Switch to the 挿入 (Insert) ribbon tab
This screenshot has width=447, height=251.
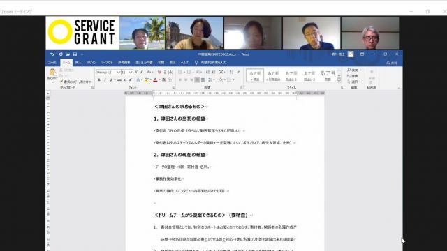(78, 63)
